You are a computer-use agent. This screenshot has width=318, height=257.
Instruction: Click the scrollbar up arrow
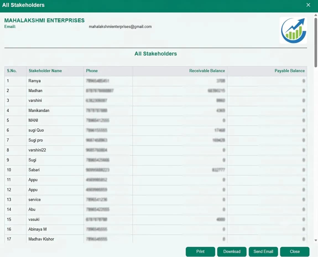click(x=316, y=15)
